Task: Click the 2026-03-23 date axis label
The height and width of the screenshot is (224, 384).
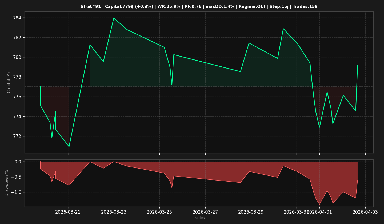Action: [x=114, y=212]
